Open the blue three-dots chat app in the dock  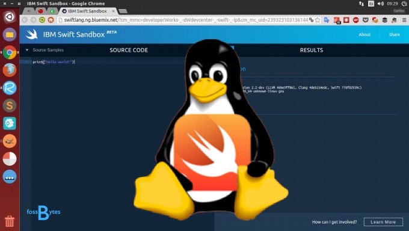[x=10, y=177]
